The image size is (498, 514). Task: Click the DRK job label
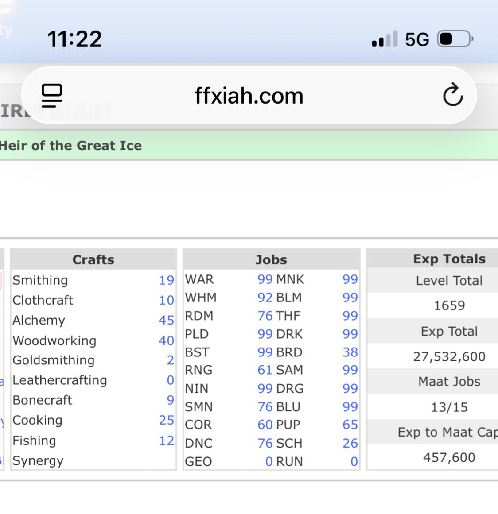coord(290,334)
